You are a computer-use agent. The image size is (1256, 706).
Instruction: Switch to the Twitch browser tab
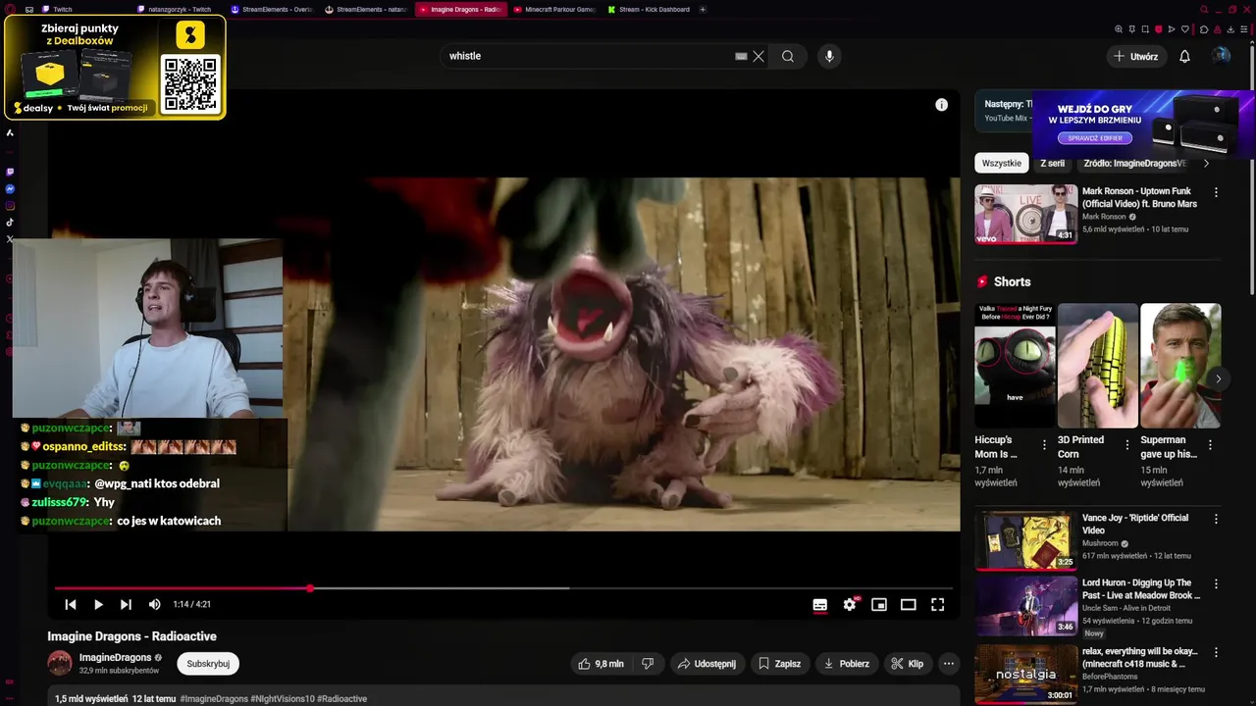(77, 9)
